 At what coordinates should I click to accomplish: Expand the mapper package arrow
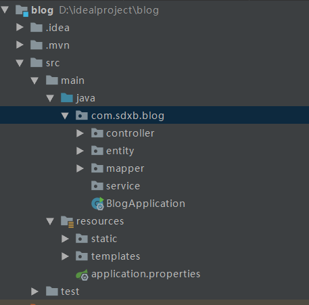80,168
